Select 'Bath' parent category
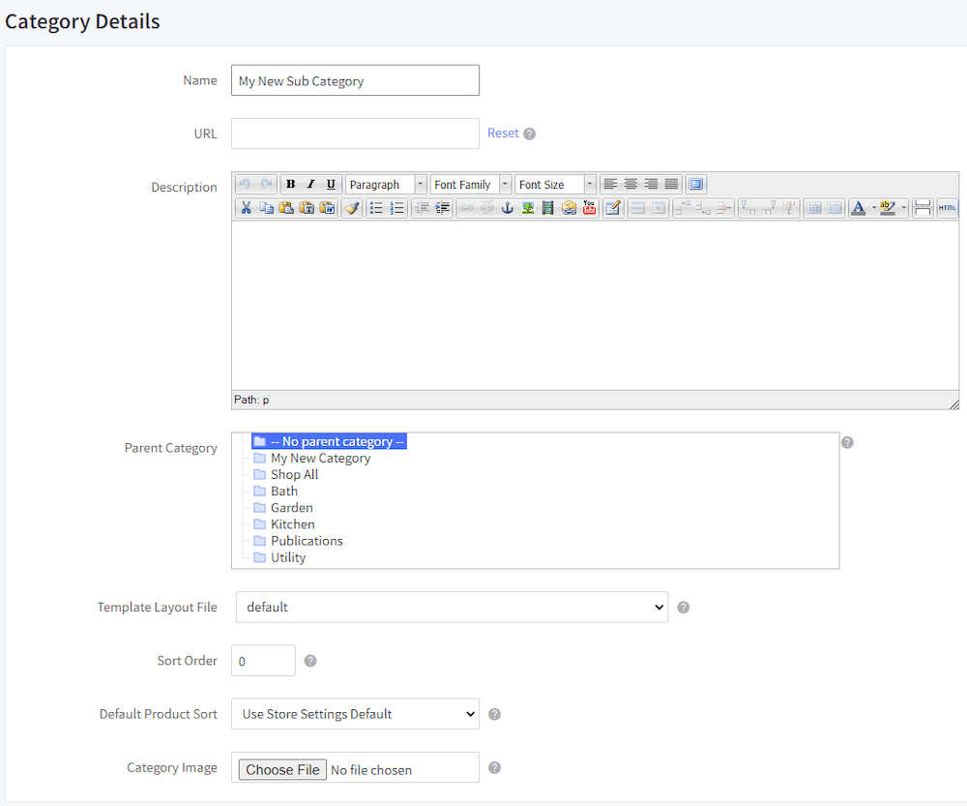Screen dimensions: 967x806 click(276, 492)
